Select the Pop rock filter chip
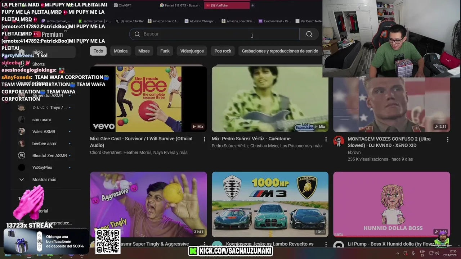The height and width of the screenshot is (259, 461). [x=223, y=51]
